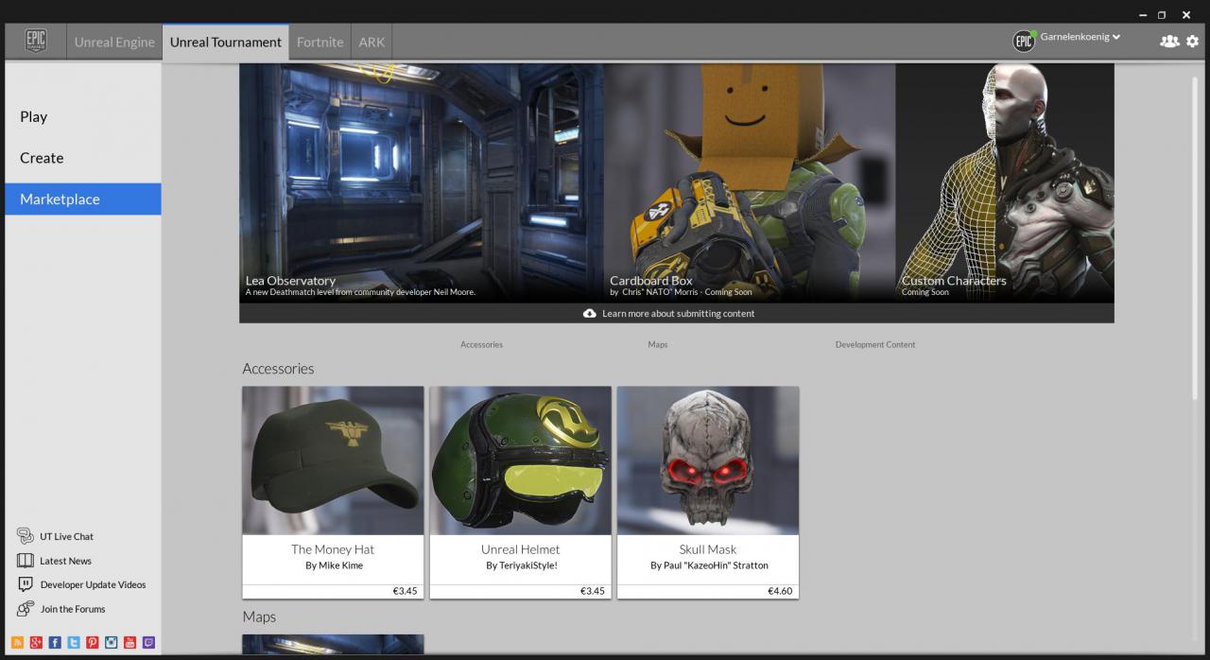This screenshot has width=1210, height=660.
Task: Click the Epic account avatar icon
Action: point(1024,41)
